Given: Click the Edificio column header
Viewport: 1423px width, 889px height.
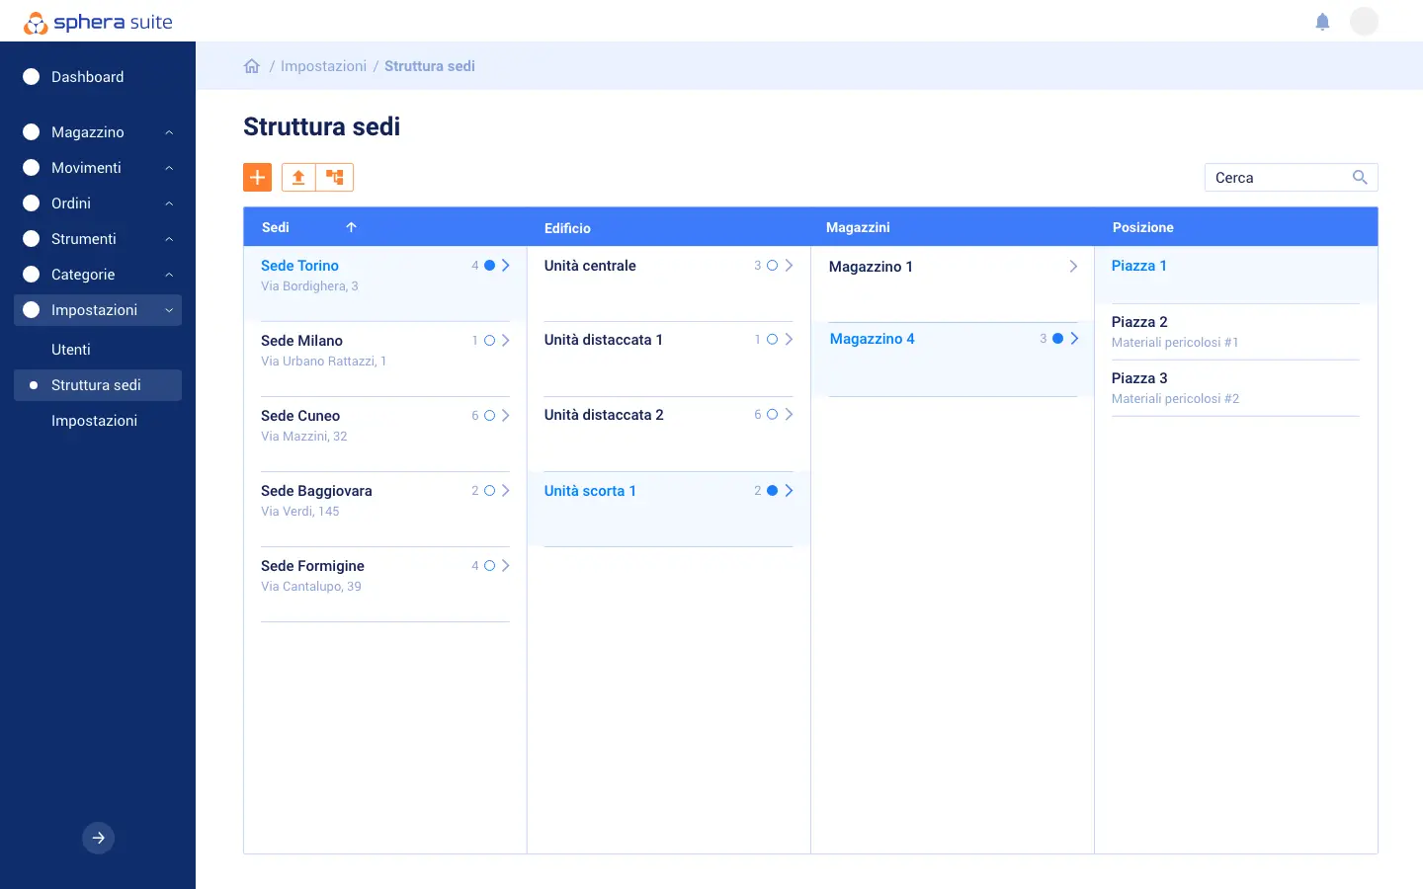Looking at the screenshot, I should click(x=567, y=228).
